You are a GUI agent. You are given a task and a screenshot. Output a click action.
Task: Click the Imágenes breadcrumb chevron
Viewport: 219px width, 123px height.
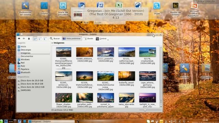tap(52, 43)
